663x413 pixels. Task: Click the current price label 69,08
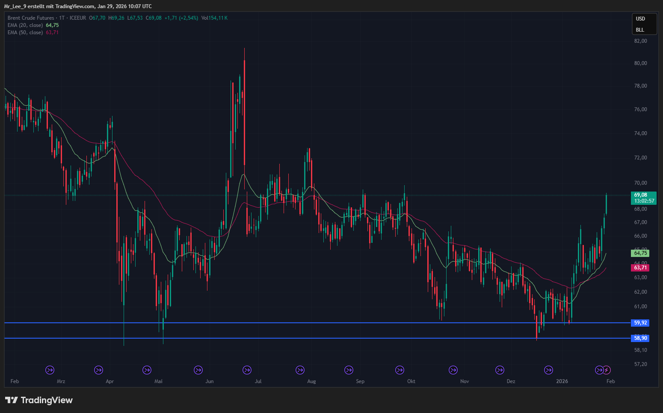[x=640, y=195]
